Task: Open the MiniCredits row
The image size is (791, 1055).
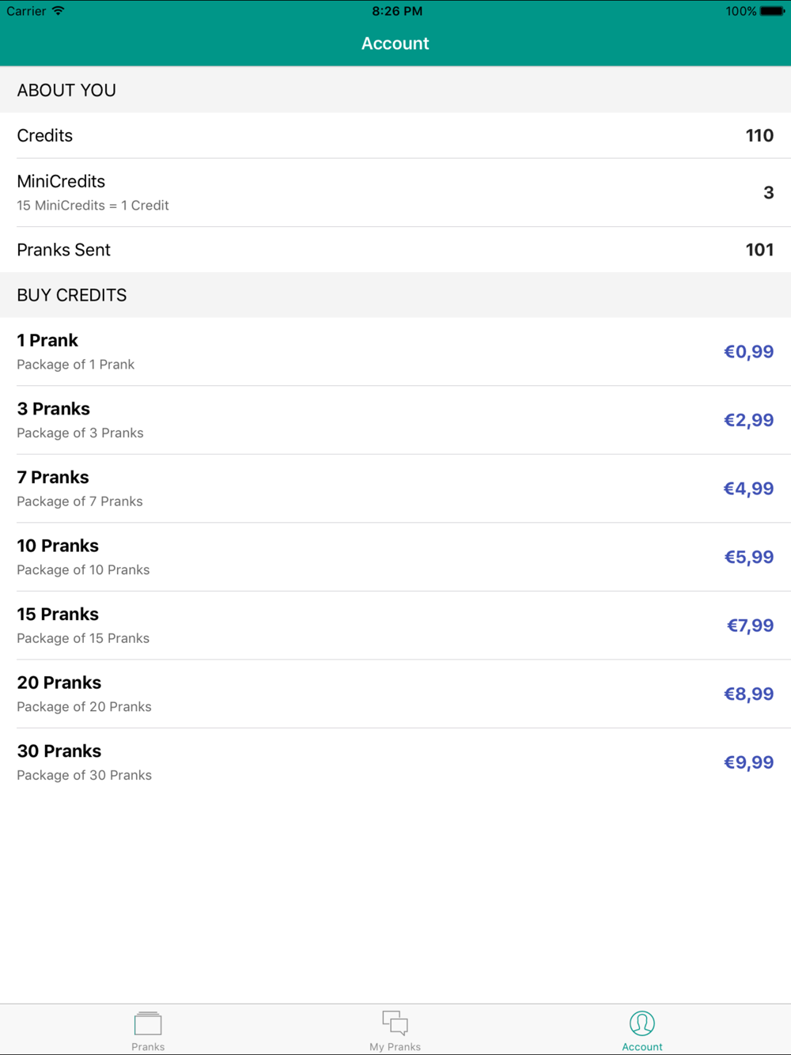Action: tap(395, 192)
